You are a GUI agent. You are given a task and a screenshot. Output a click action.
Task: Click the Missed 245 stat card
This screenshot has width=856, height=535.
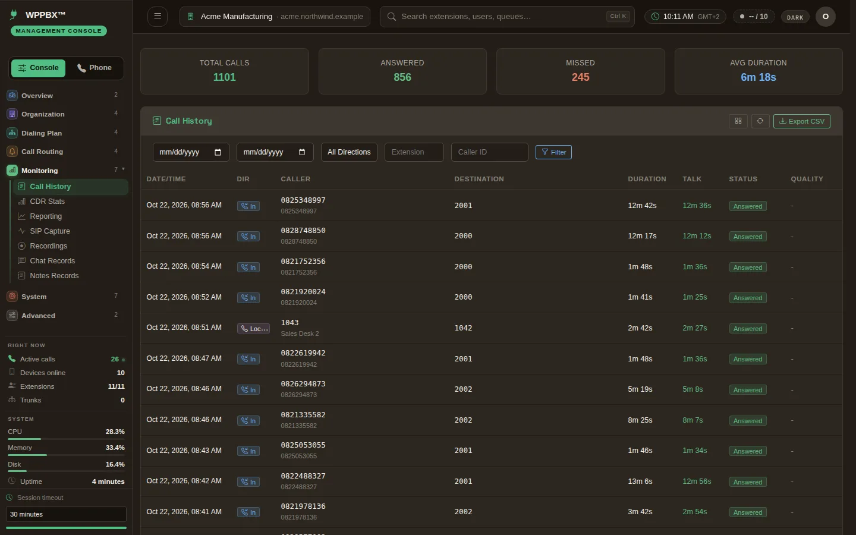click(x=580, y=71)
